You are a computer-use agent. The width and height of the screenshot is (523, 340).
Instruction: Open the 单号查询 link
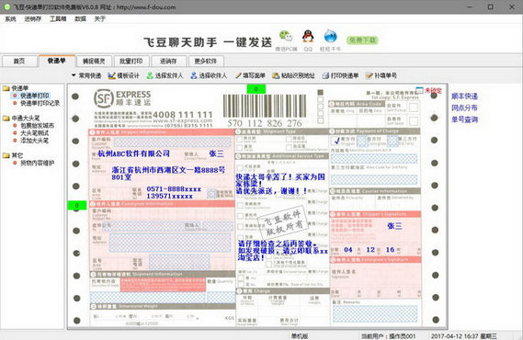pos(464,119)
